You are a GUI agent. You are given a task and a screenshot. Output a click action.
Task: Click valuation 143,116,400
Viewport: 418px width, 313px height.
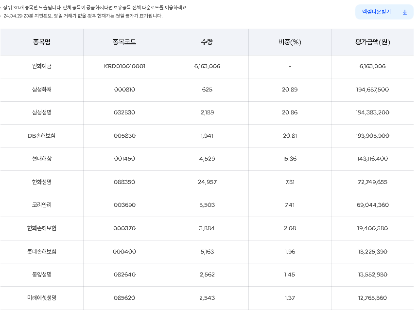[372, 159]
